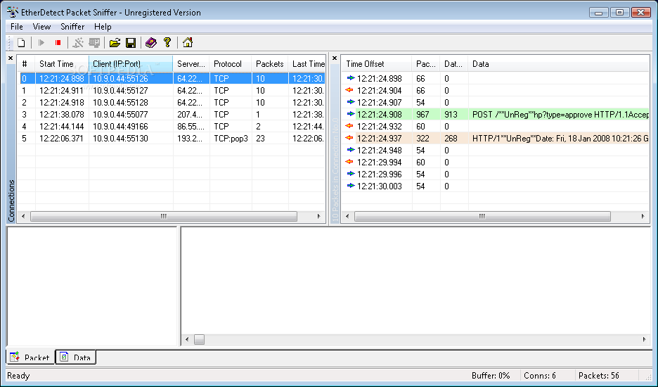Open the View menu
This screenshot has width=658, height=387.
click(41, 27)
